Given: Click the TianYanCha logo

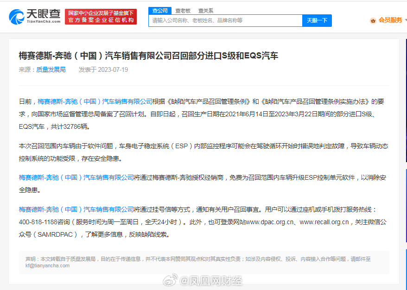Looking at the screenshot, I should 35,16.
